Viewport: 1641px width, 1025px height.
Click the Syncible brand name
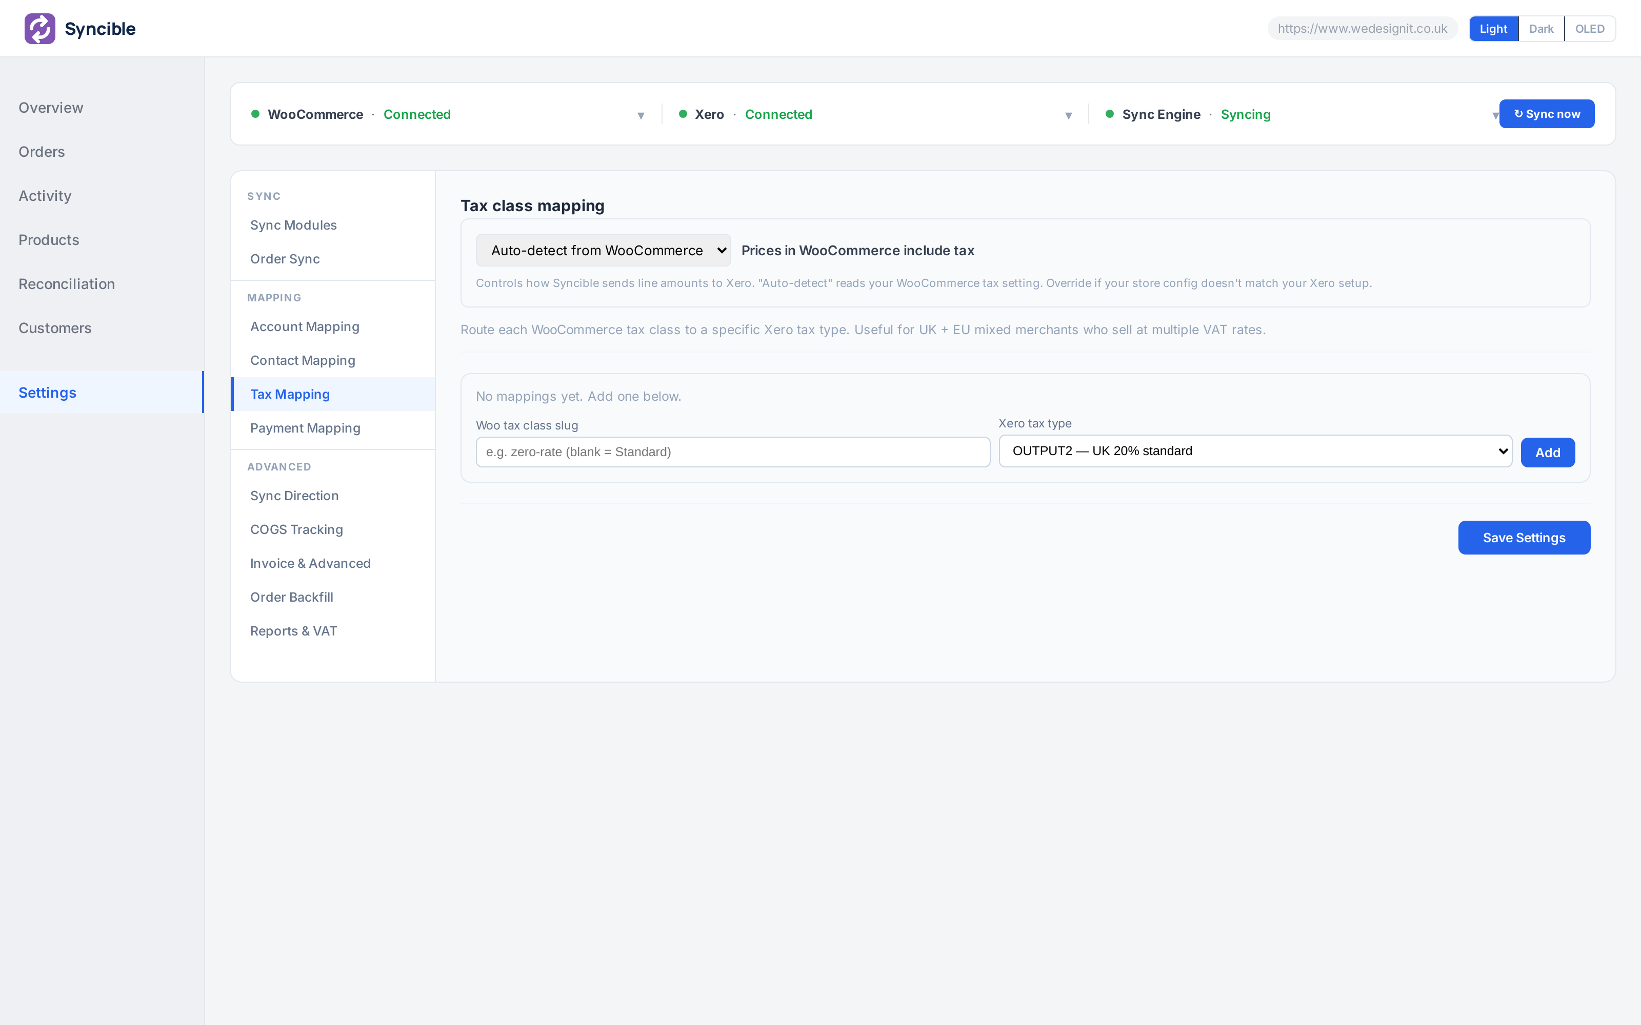coord(101,29)
